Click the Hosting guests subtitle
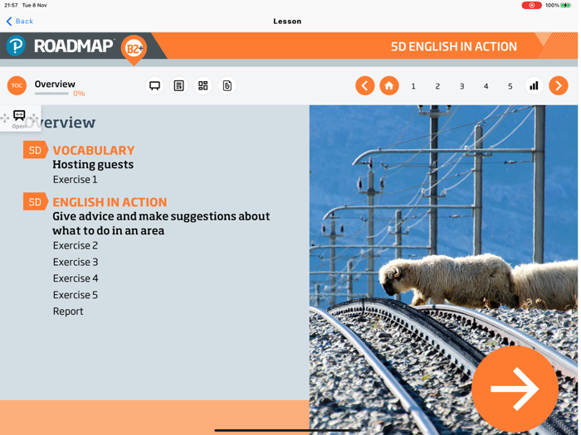 pos(93,165)
